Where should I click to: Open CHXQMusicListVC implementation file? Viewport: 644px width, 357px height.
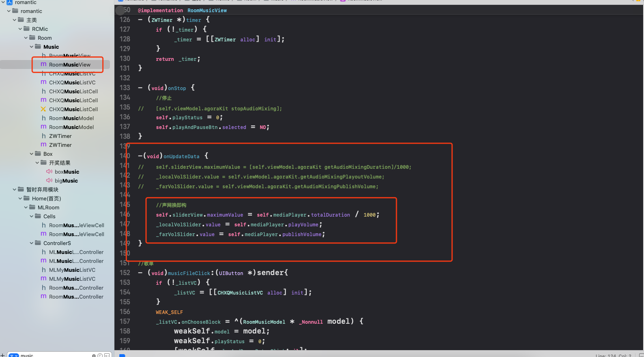click(x=72, y=82)
